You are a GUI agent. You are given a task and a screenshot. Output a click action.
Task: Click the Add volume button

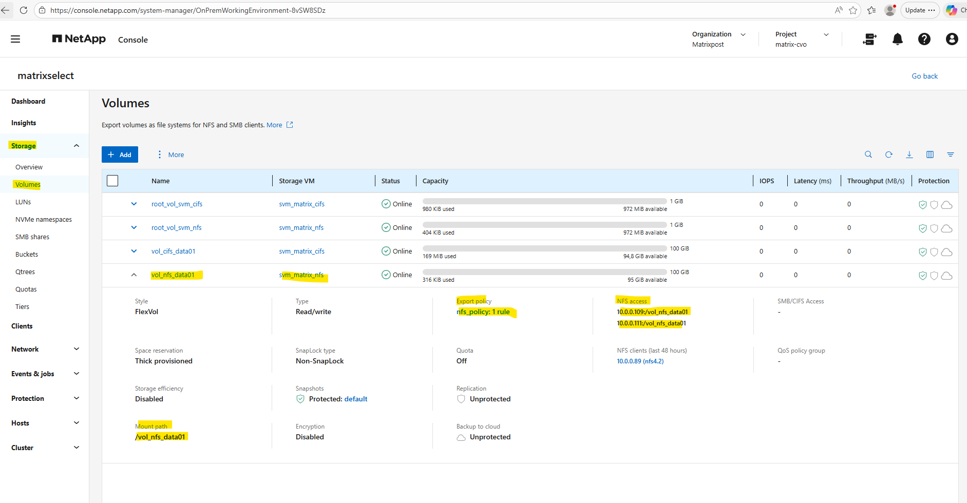click(x=120, y=154)
